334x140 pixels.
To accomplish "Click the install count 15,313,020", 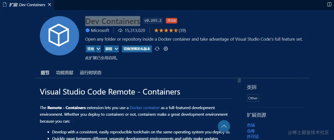I will (135, 30).
